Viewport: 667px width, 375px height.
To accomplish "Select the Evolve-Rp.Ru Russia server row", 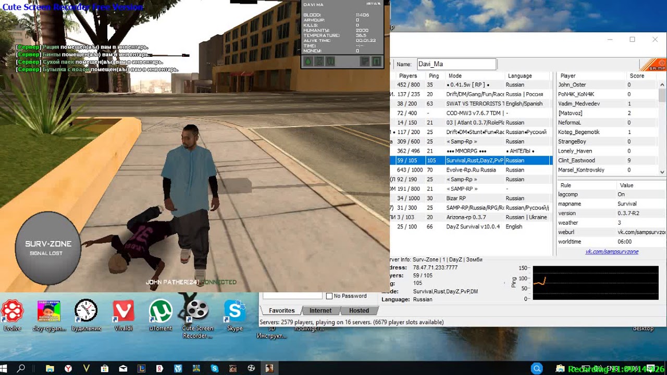I will pyautogui.click(x=471, y=170).
